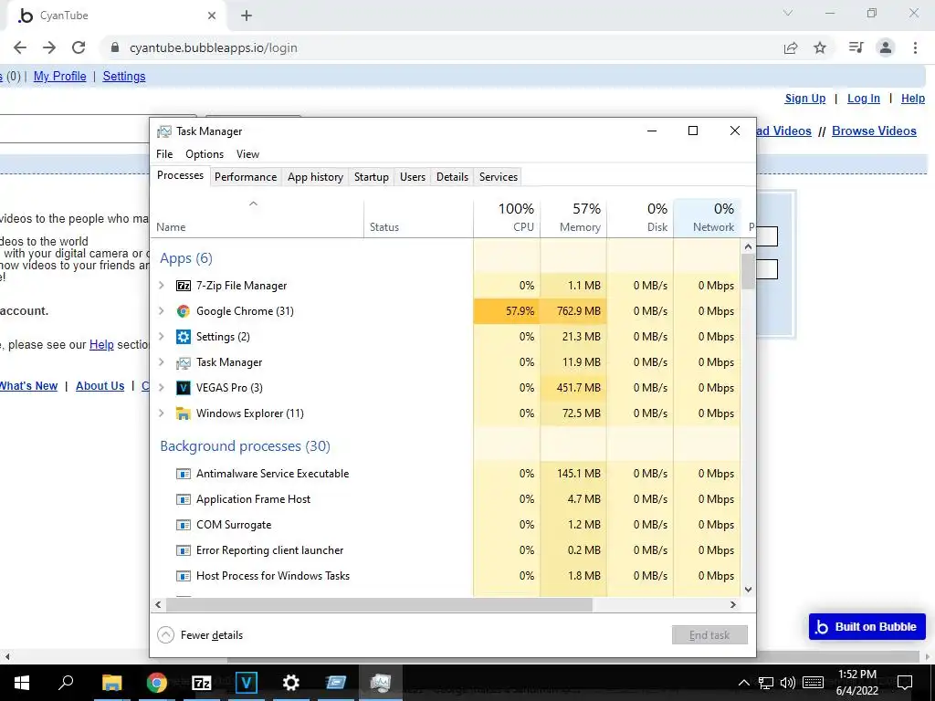The height and width of the screenshot is (701, 935).
Task: Click Error Reporting client launcher icon
Action: 183,550
